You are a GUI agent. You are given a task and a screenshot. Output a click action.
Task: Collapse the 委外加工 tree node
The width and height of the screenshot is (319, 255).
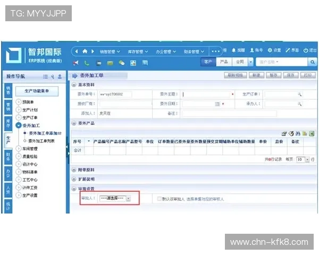pyautogui.click(x=19, y=125)
